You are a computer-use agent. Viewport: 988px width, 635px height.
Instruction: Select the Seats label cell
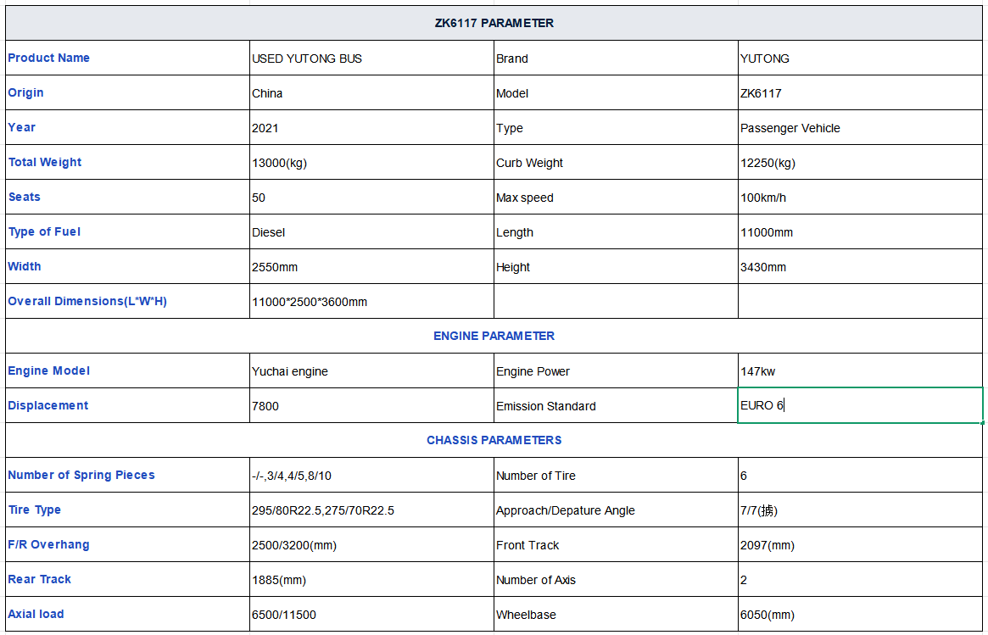(x=128, y=197)
